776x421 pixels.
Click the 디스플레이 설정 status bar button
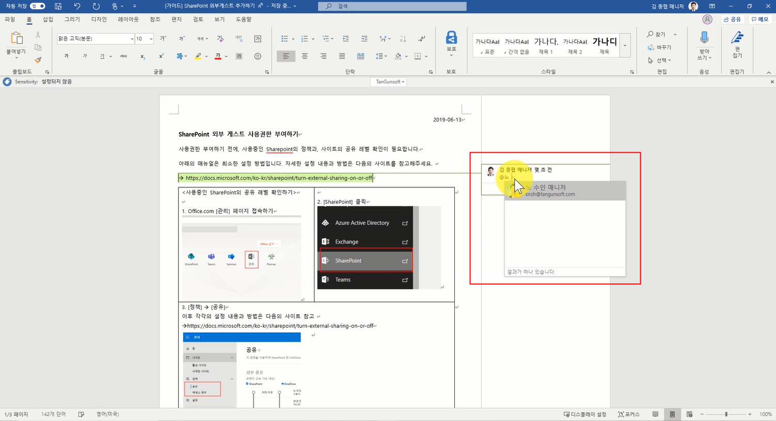pos(585,414)
